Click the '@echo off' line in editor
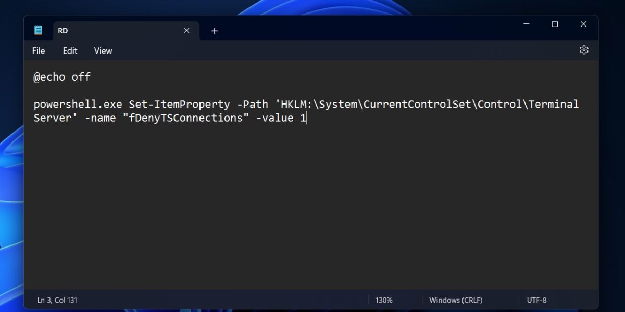The width and height of the screenshot is (625, 312). 62,77
